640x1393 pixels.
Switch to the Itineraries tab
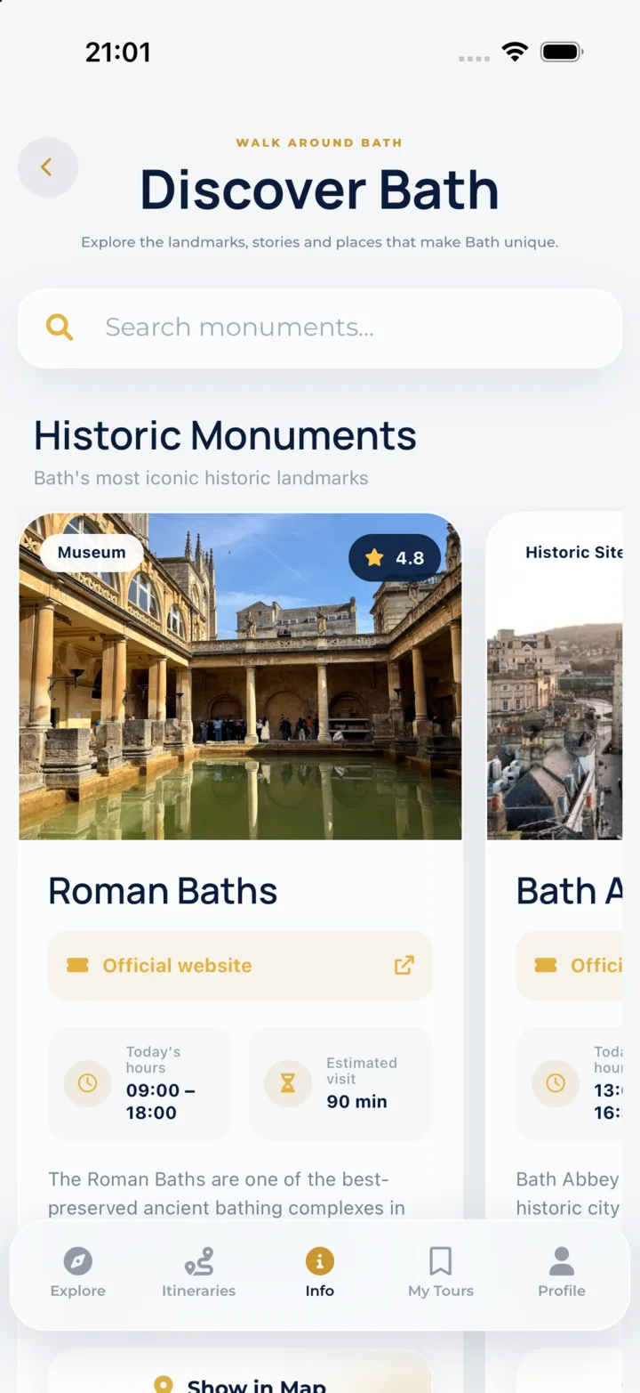click(199, 1274)
